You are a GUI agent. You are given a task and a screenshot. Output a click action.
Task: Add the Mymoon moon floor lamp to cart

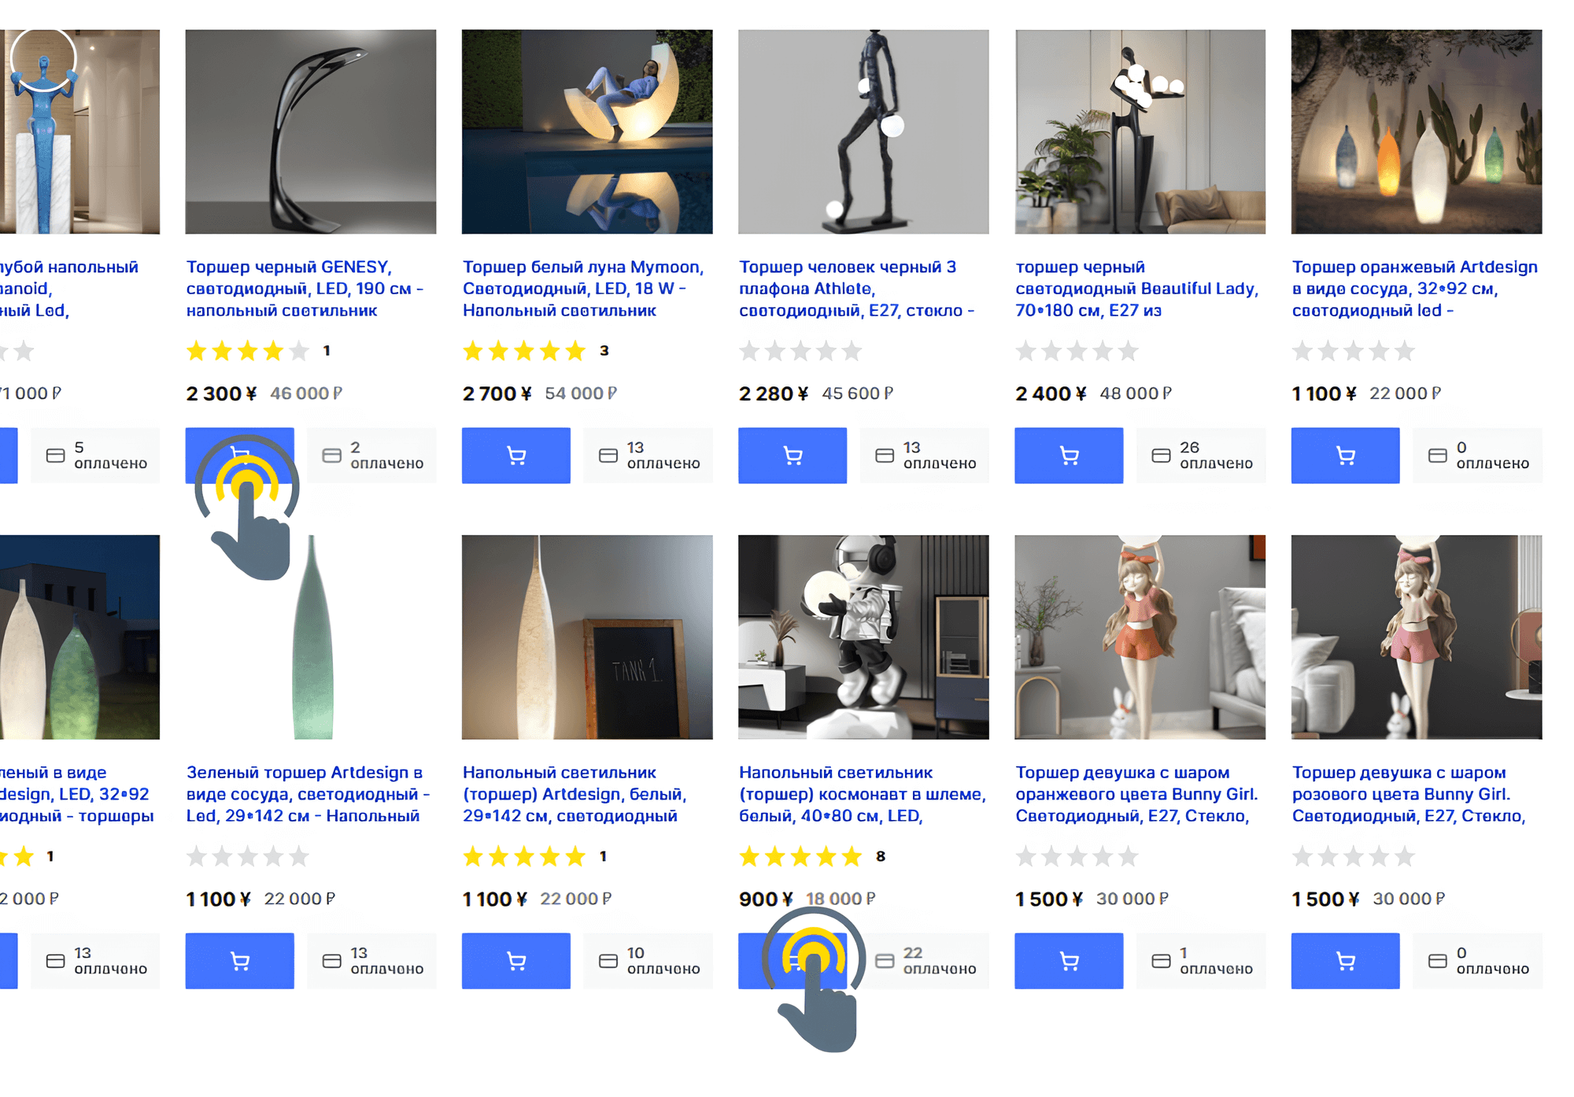point(515,455)
